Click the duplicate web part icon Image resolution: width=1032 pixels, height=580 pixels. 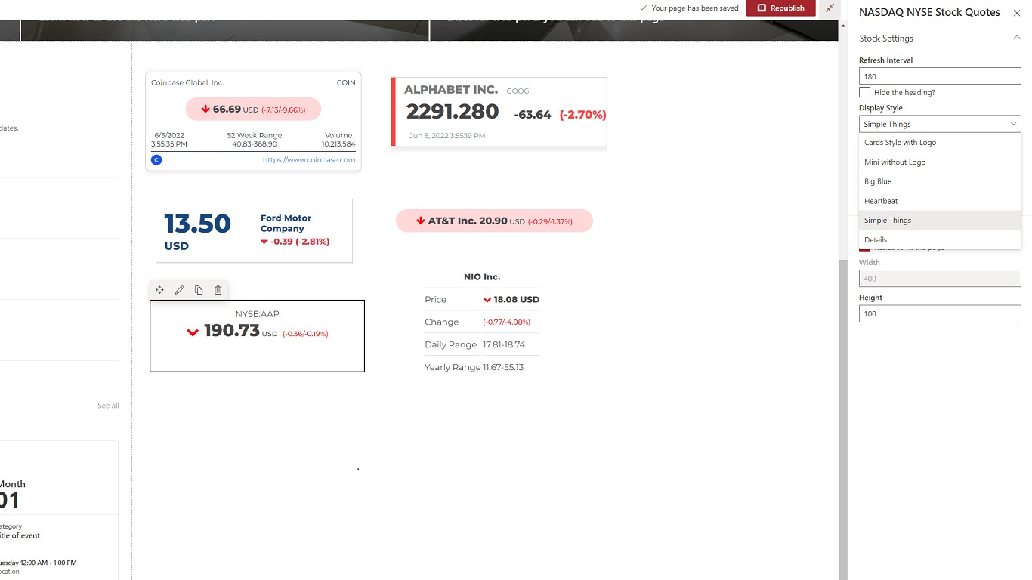pyautogui.click(x=199, y=290)
